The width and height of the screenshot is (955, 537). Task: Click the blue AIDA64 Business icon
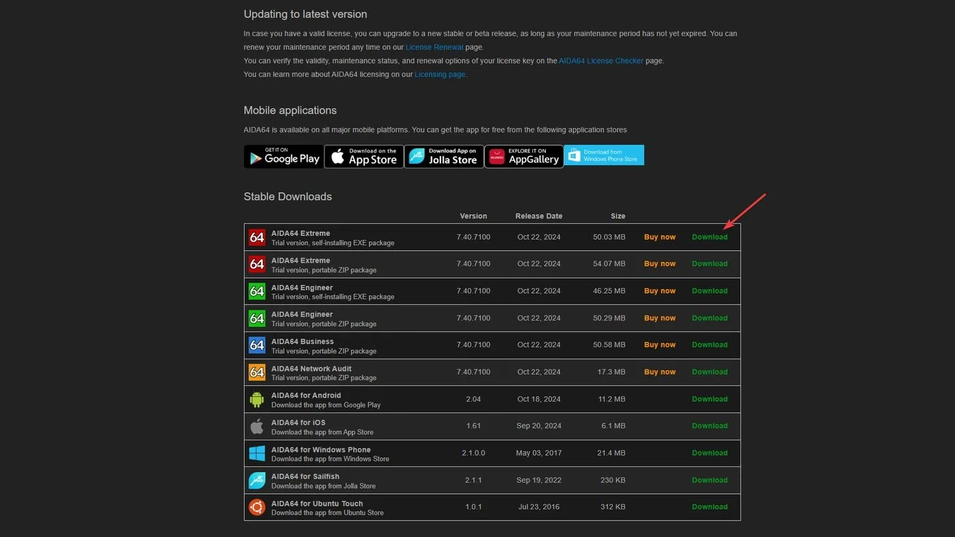257,345
